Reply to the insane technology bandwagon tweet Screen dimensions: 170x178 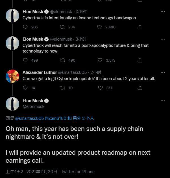point(25,27)
